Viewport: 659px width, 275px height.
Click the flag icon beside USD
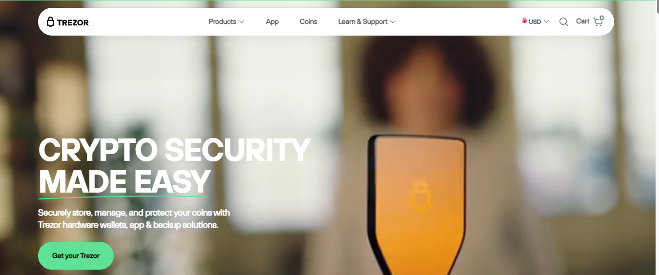coord(524,20)
